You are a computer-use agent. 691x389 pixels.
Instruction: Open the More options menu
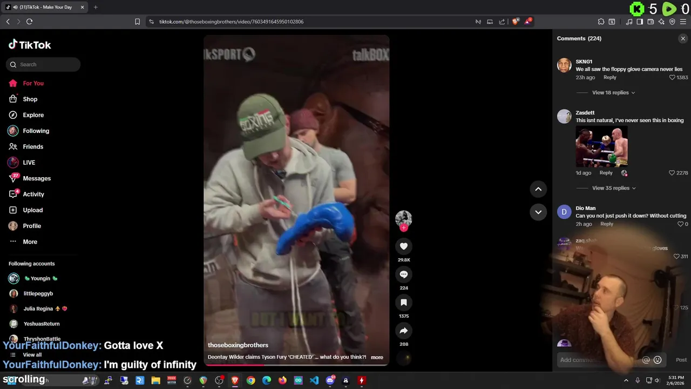click(x=30, y=242)
